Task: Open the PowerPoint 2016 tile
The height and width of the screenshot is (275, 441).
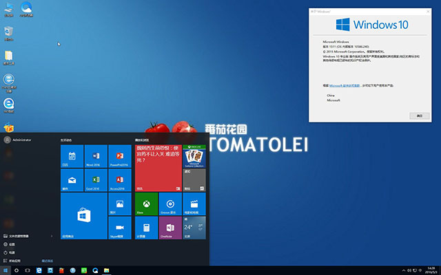Action: [117, 156]
